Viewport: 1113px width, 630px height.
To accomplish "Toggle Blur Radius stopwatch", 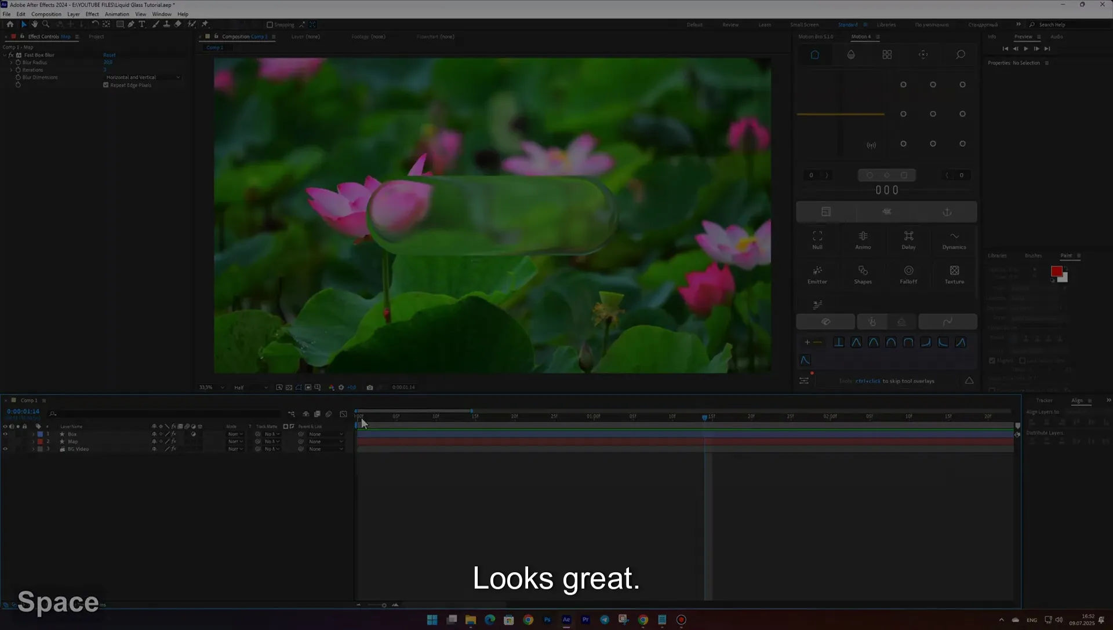I will [18, 63].
